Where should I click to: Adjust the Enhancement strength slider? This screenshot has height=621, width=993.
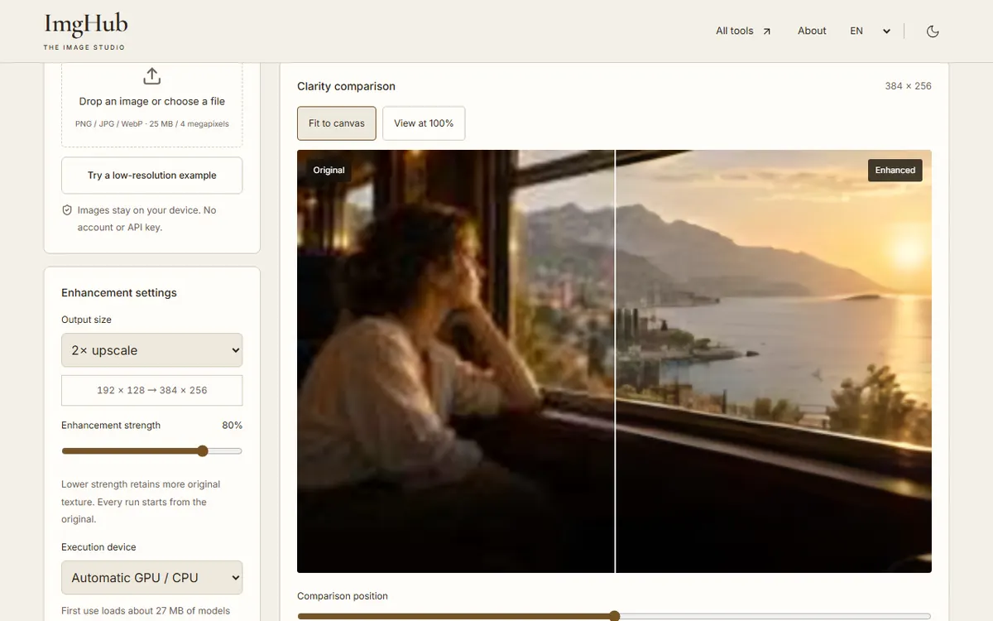click(152, 451)
